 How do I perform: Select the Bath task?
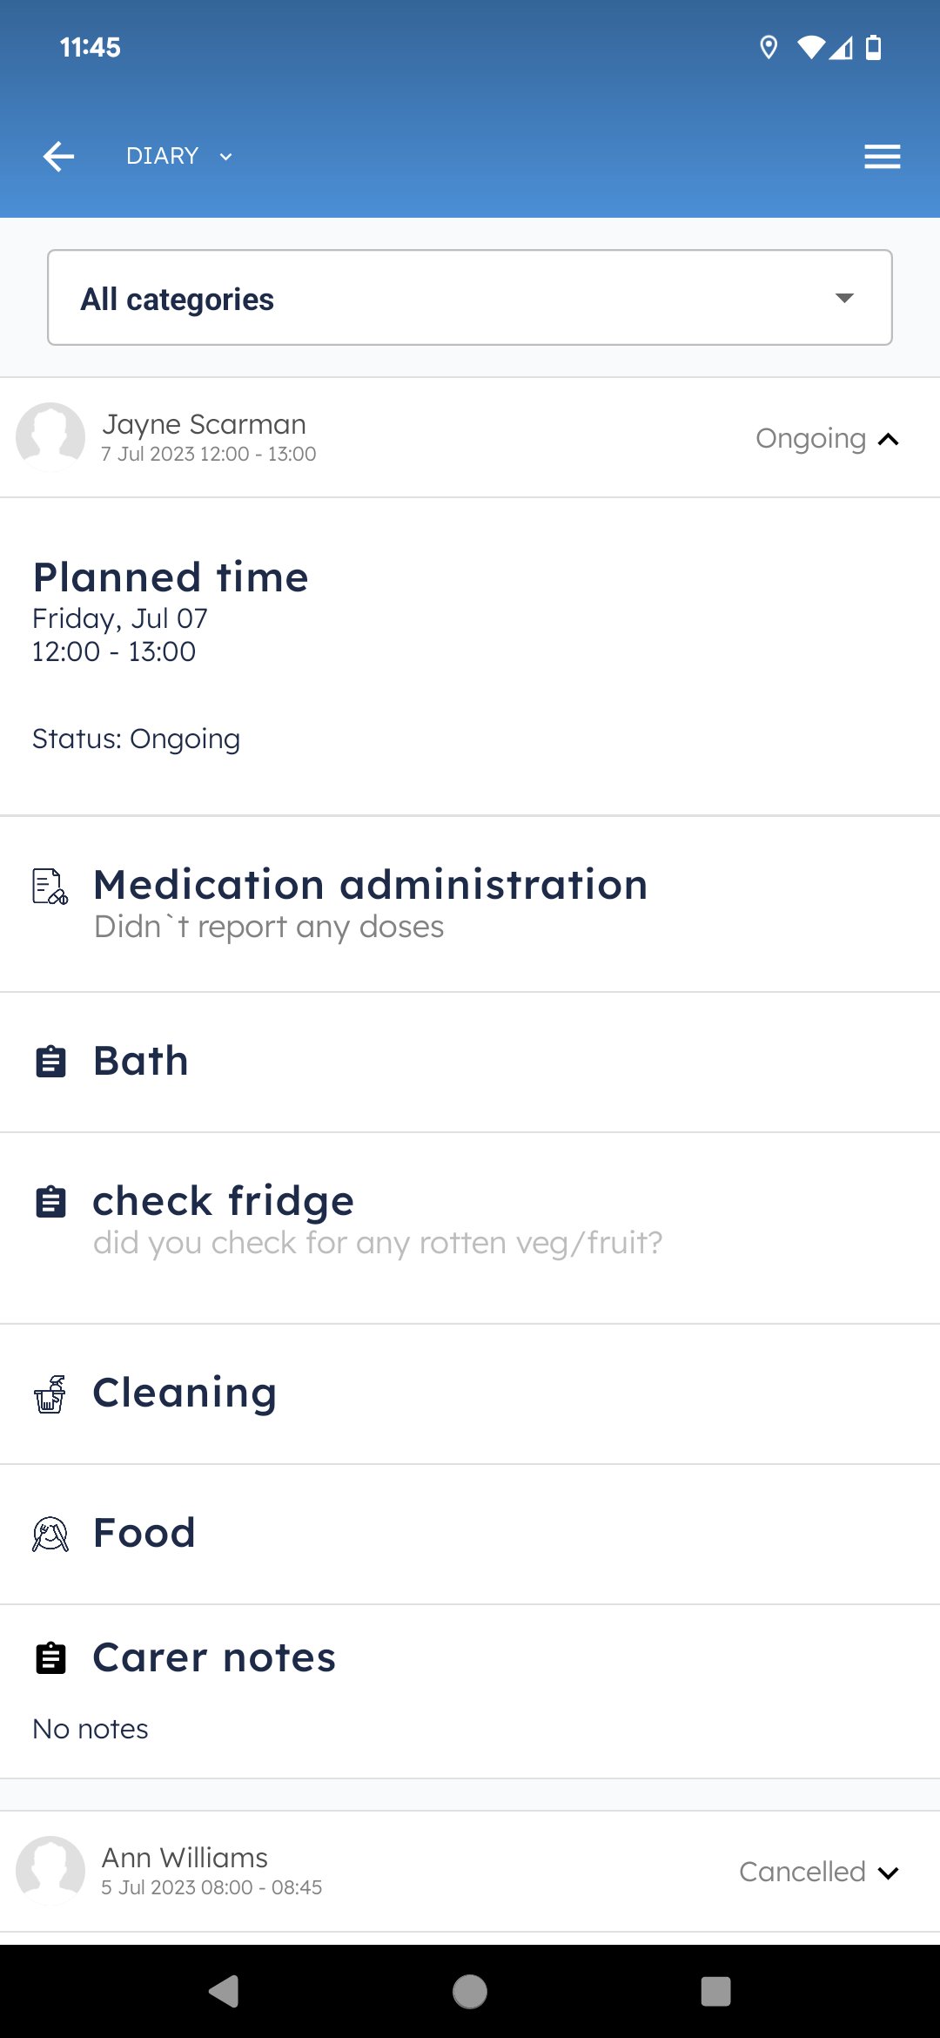[141, 1062]
